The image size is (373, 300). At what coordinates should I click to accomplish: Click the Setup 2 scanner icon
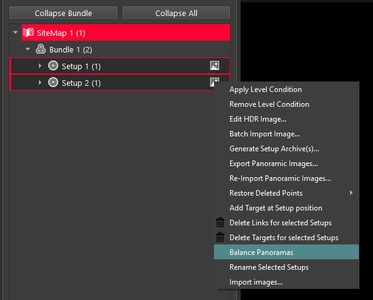(x=53, y=83)
